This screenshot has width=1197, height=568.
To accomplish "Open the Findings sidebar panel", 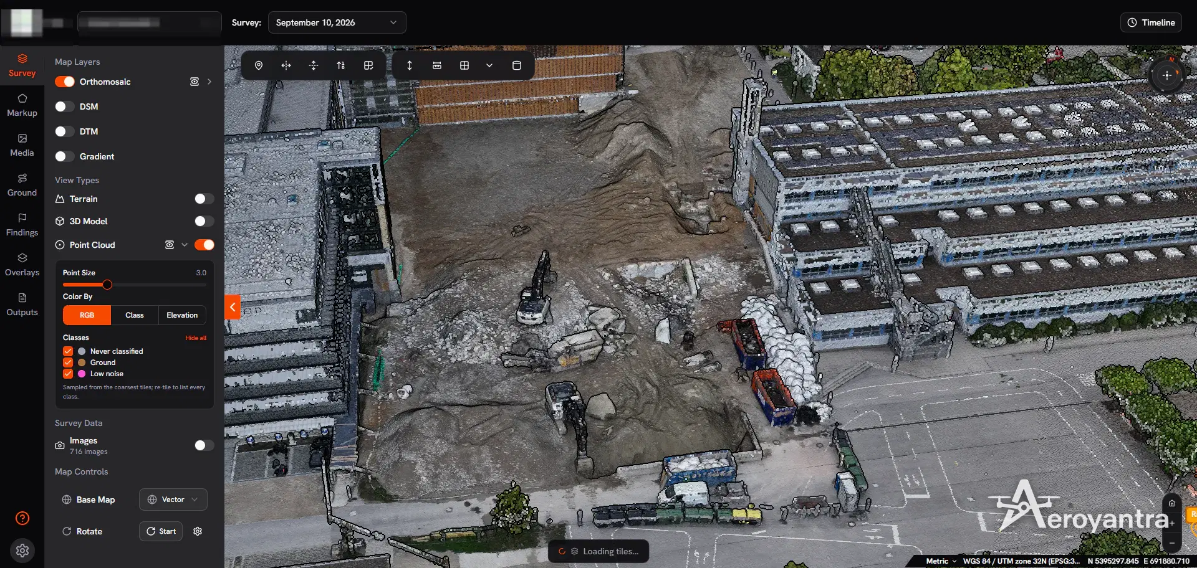I will (22, 225).
